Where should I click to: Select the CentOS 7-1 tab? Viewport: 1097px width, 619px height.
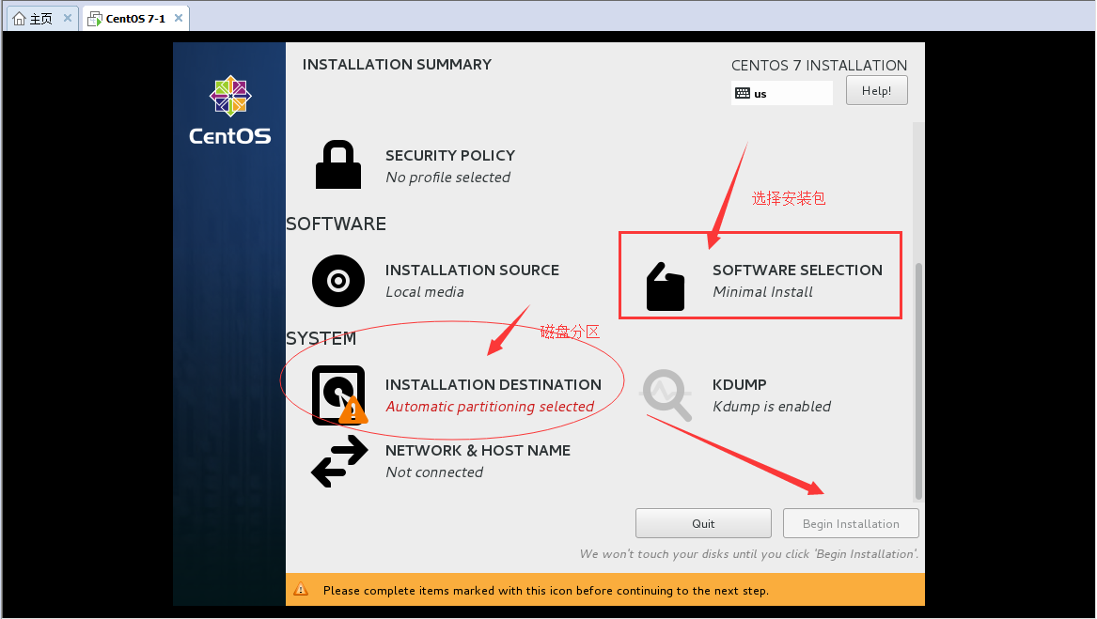135,19
